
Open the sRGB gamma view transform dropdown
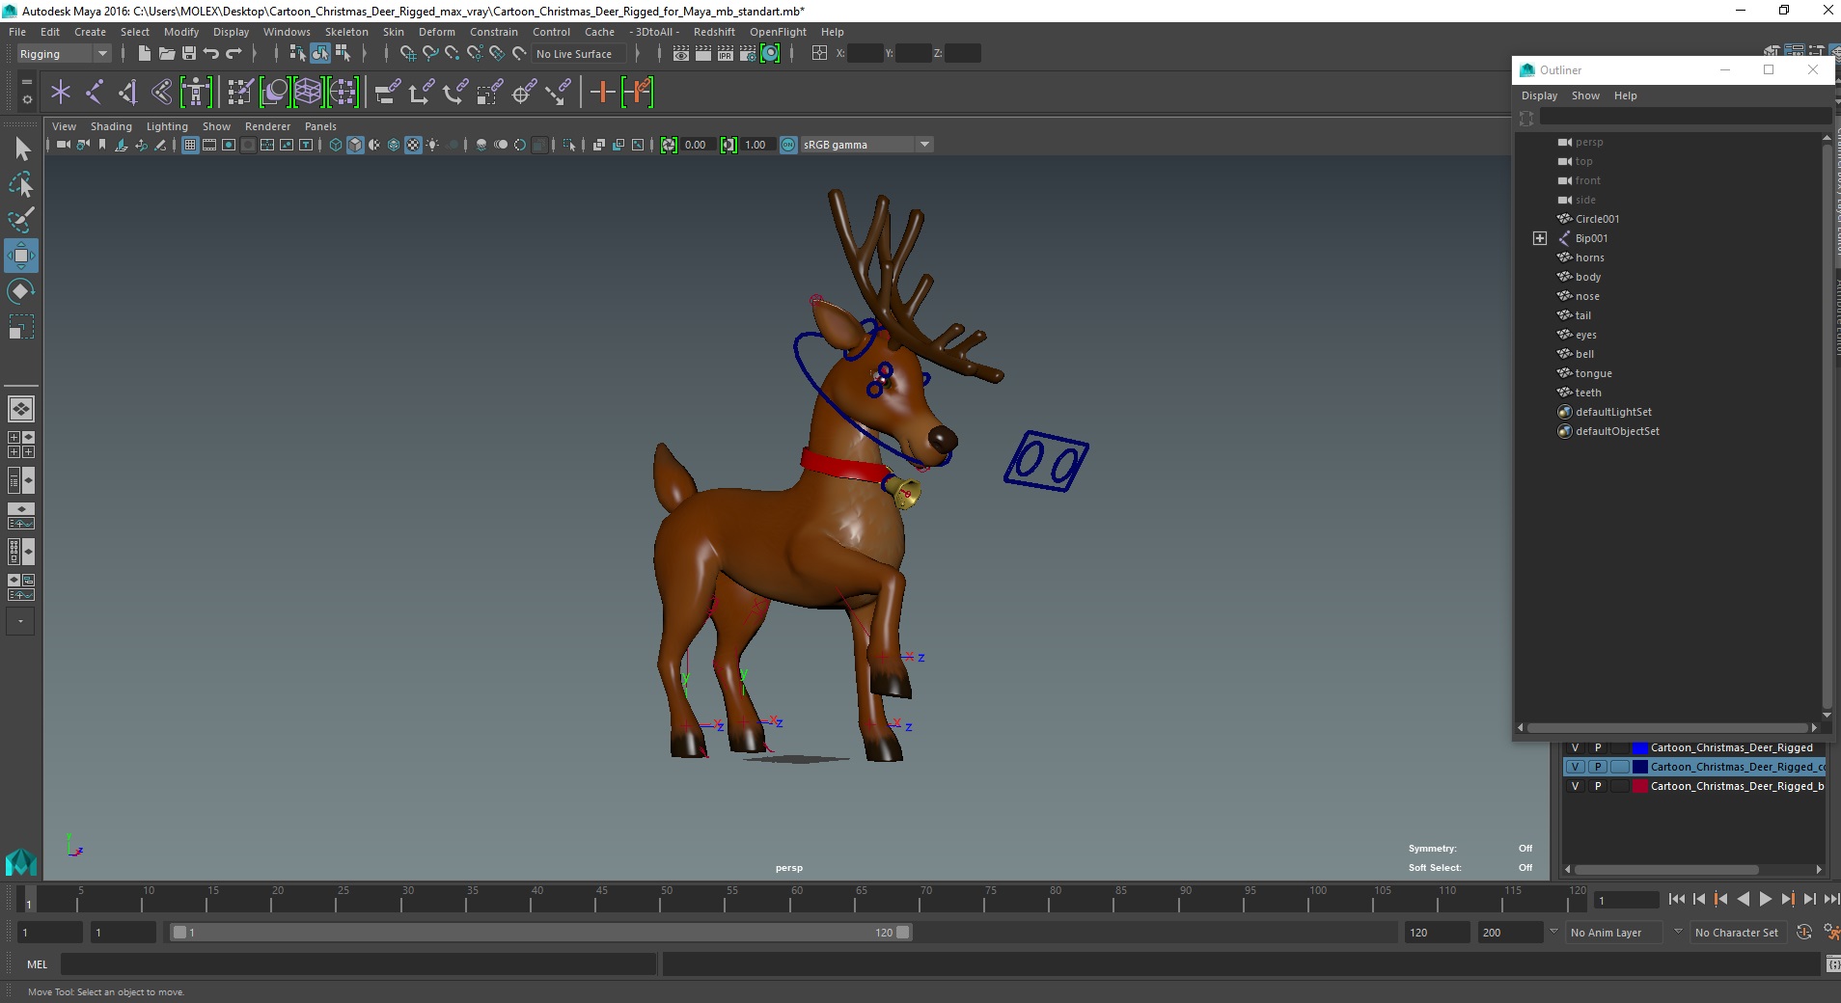(x=866, y=145)
